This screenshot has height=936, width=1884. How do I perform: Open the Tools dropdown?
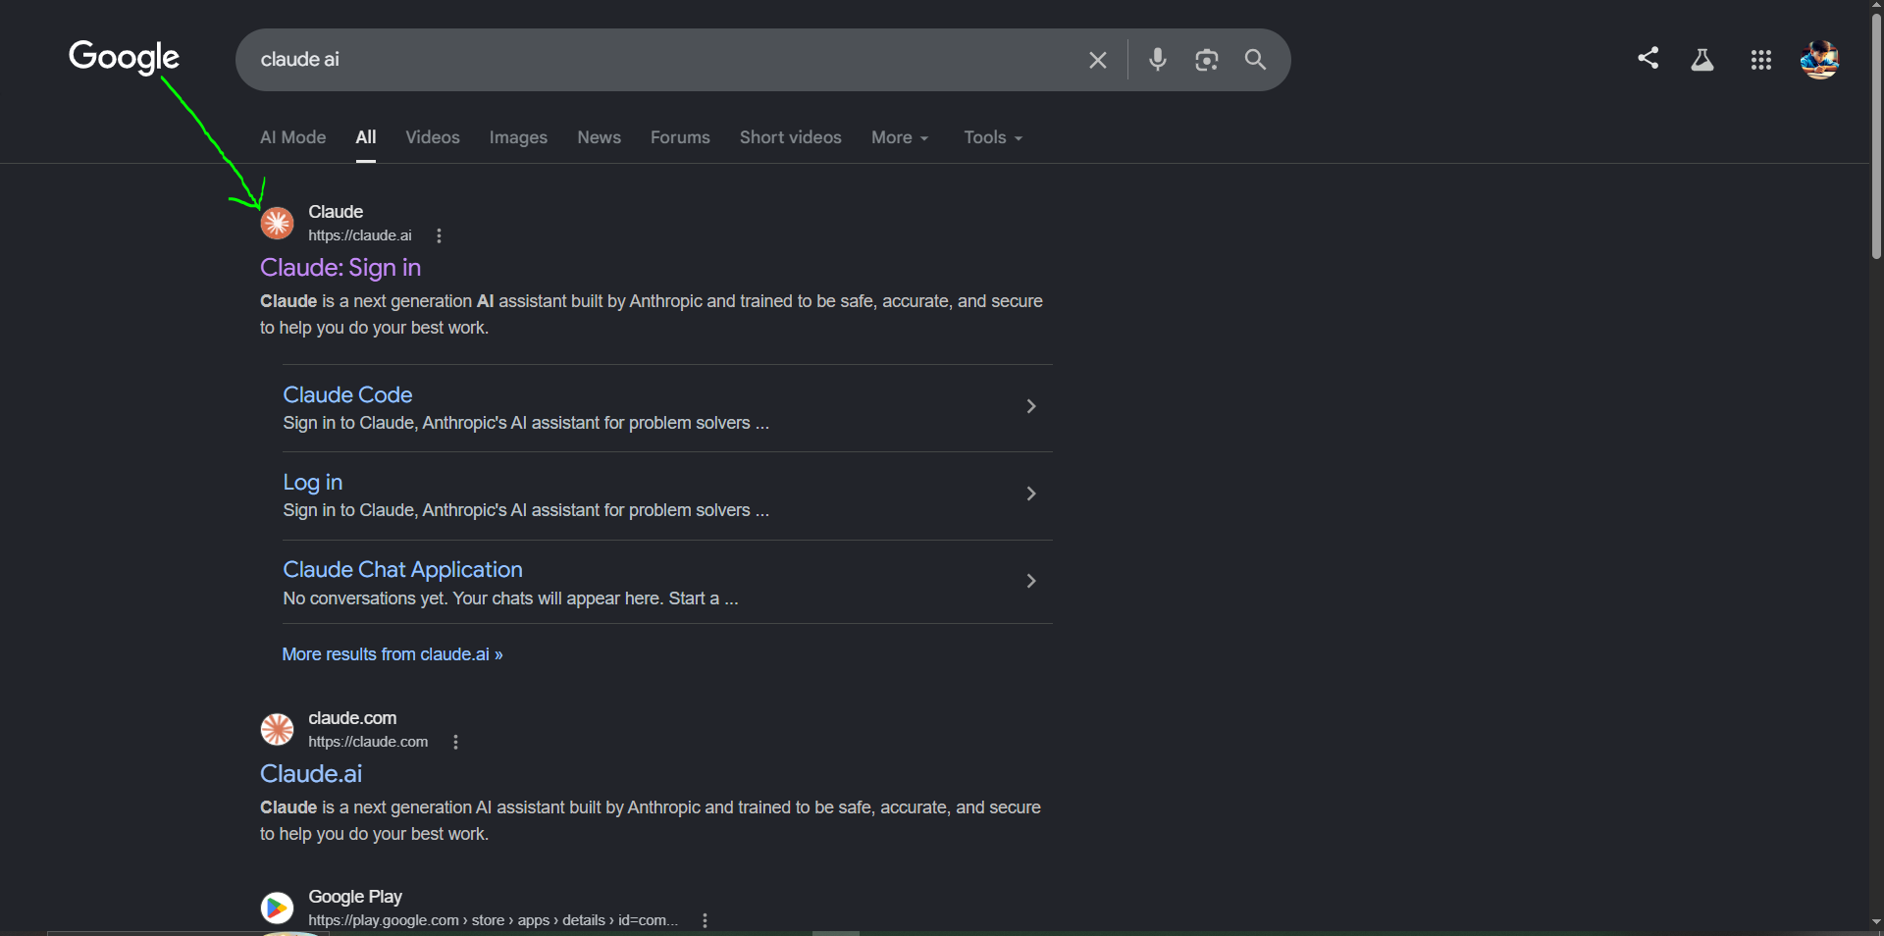993,137
